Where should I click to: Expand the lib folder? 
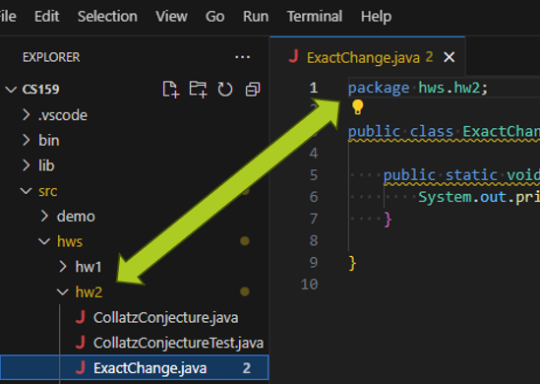point(27,165)
